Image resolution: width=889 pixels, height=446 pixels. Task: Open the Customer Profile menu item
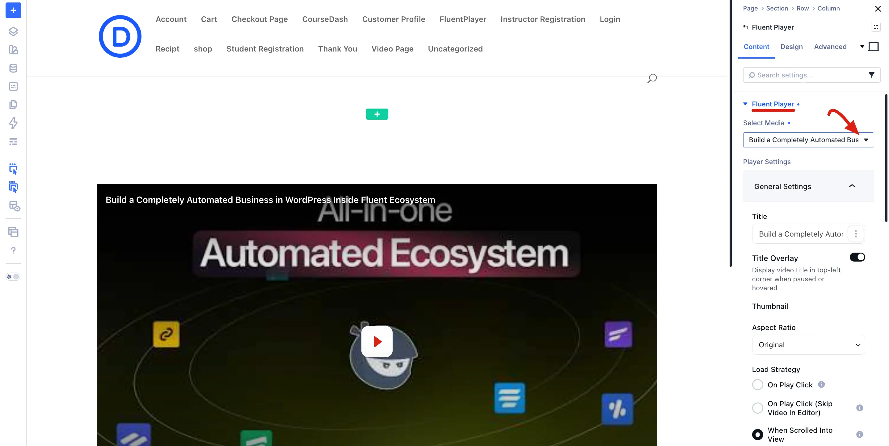(394, 19)
